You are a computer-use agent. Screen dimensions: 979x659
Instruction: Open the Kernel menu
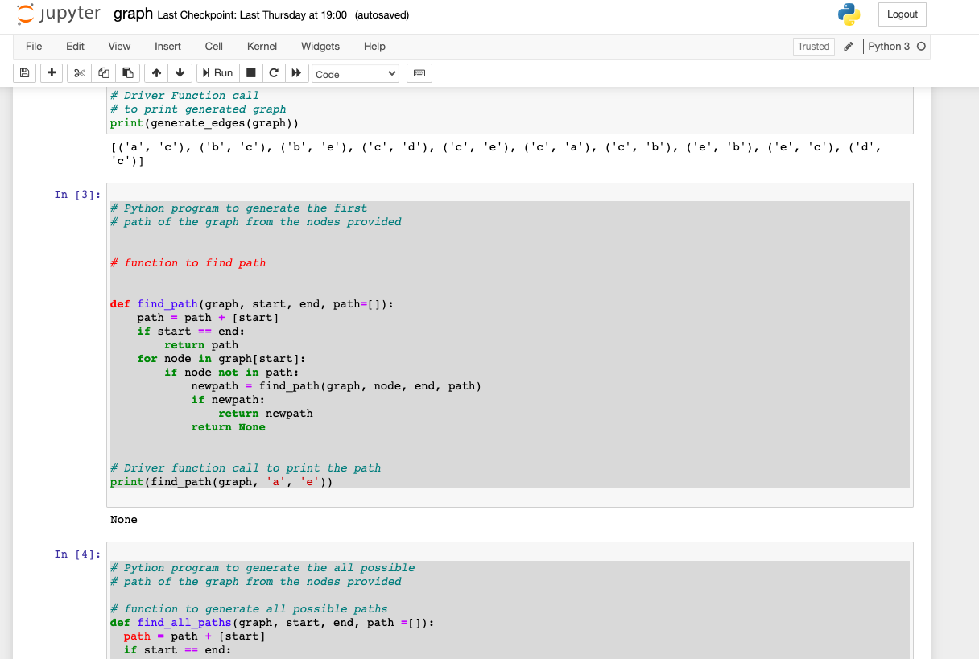click(262, 47)
